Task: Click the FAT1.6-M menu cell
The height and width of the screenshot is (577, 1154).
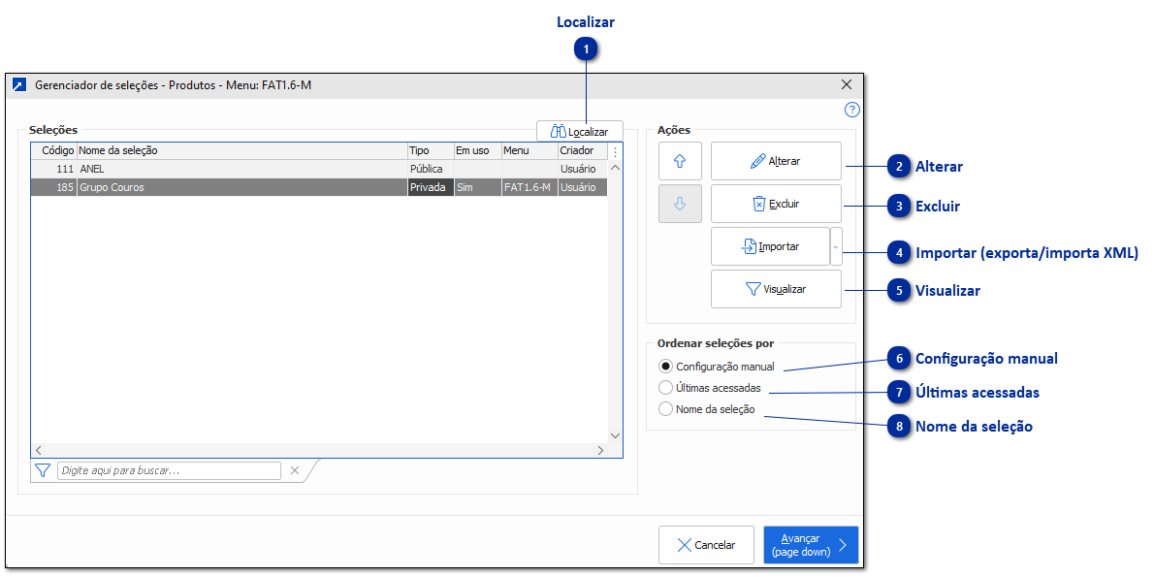Action: pyautogui.click(x=529, y=187)
